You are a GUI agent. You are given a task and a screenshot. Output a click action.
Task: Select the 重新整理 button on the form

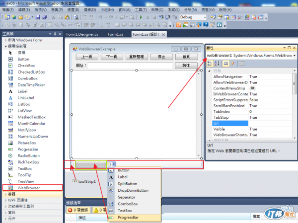pyautogui.click(x=137, y=57)
